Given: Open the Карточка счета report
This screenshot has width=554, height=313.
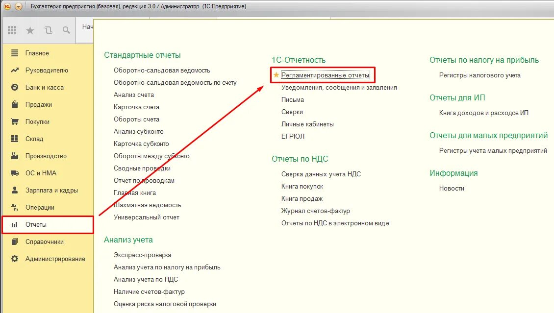Looking at the screenshot, I should (x=136, y=107).
